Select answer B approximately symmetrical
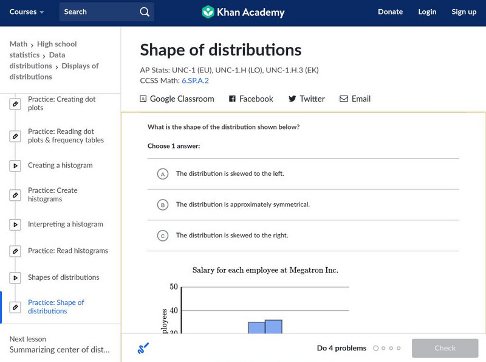The image size is (486, 362). (162, 205)
